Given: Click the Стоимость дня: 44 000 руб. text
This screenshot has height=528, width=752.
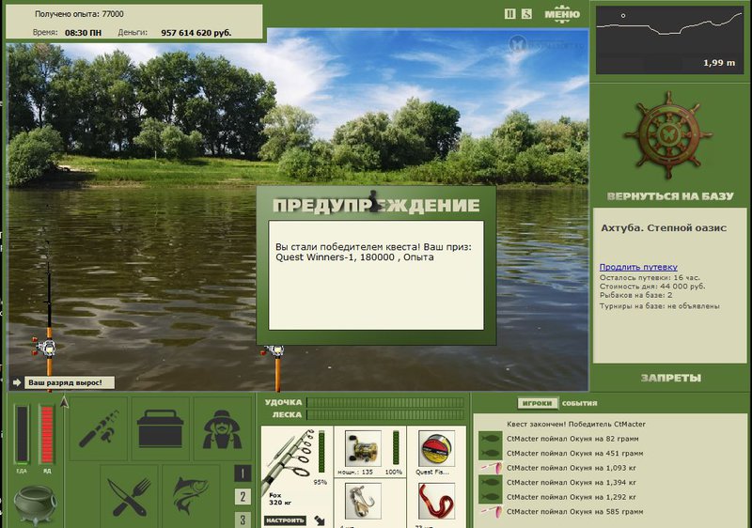Looking at the screenshot, I should 652,287.
